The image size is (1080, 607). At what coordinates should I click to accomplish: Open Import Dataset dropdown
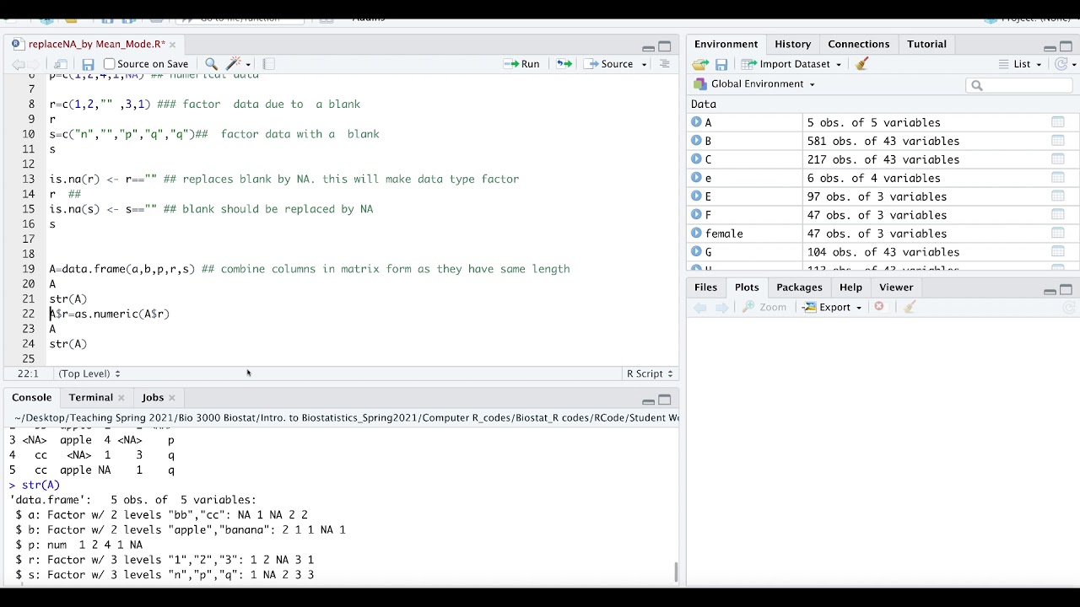tap(791, 64)
